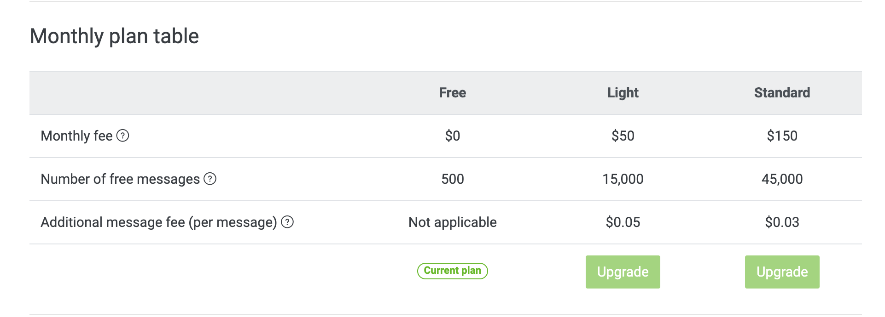Upgrade to the Light plan
This screenshot has height=317, width=885.
pos(623,272)
